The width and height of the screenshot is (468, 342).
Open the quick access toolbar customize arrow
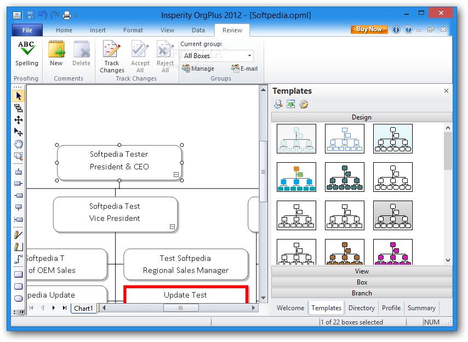(x=76, y=16)
